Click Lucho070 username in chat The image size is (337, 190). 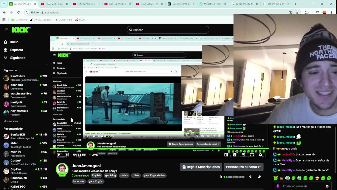point(288,155)
